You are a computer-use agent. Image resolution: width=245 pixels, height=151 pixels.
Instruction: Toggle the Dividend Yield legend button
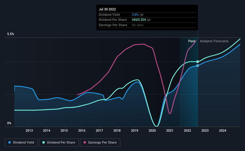[x=21, y=143]
